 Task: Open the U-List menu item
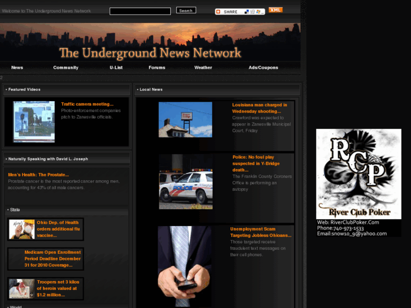coord(116,67)
